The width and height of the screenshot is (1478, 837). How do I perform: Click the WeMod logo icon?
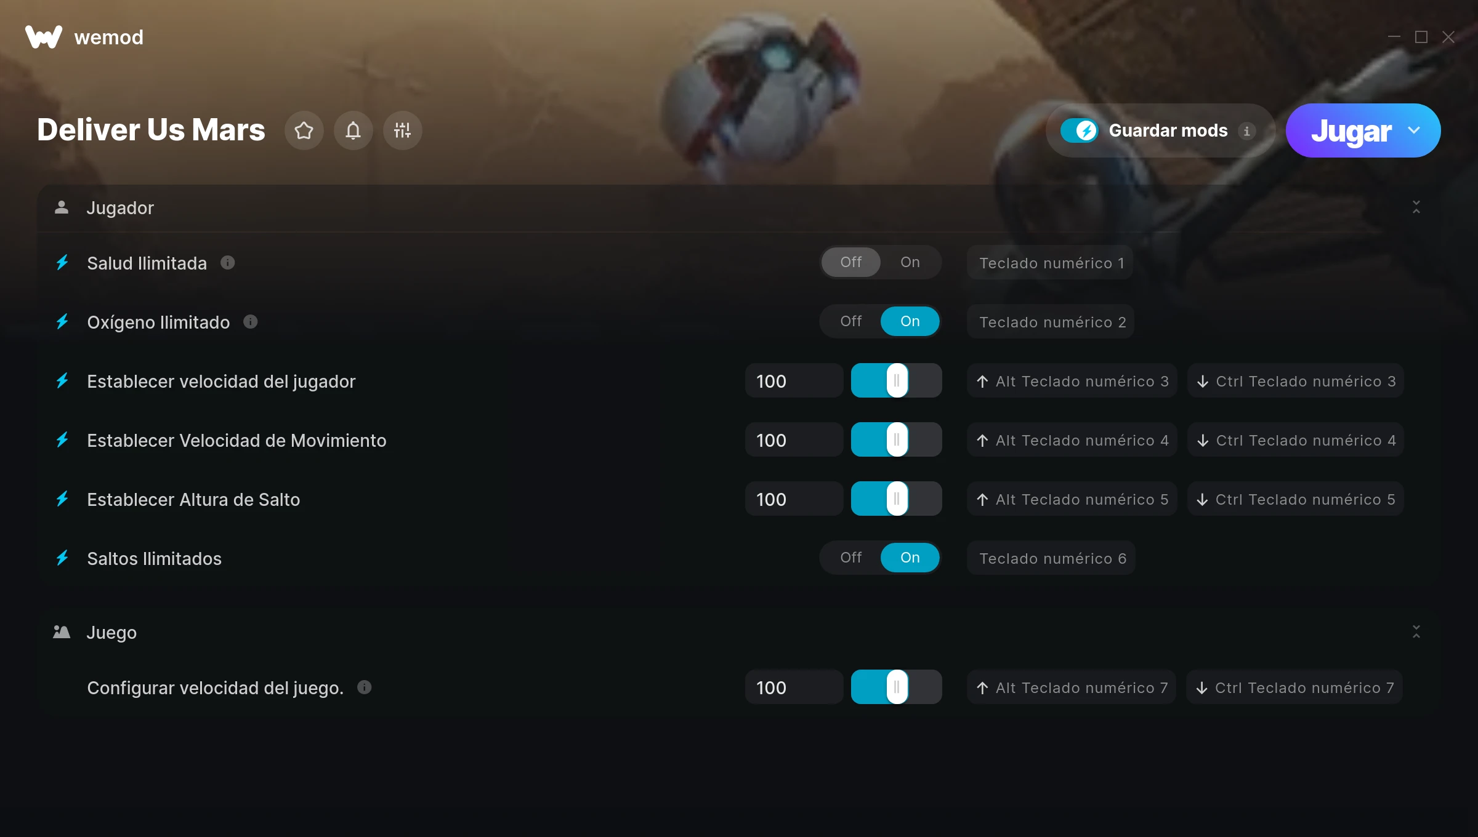[44, 37]
